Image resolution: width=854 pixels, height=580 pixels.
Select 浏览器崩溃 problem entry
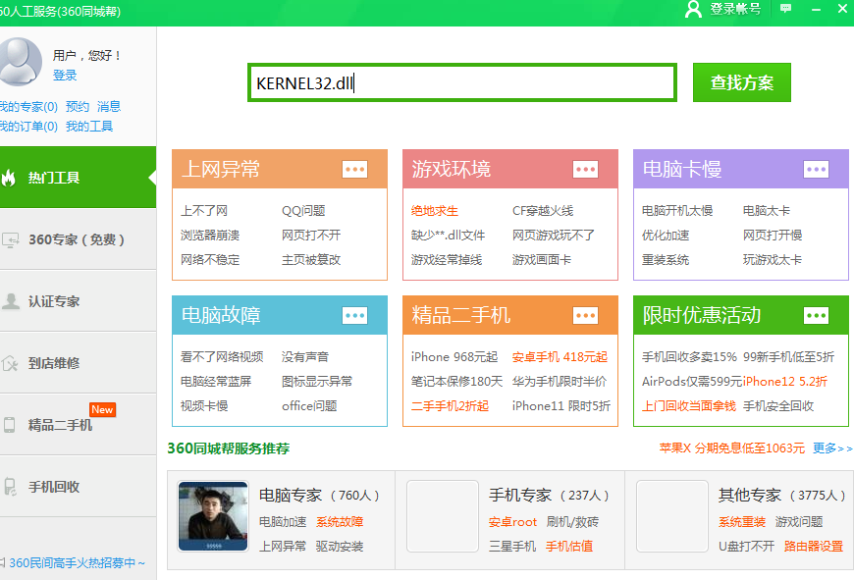pos(210,236)
